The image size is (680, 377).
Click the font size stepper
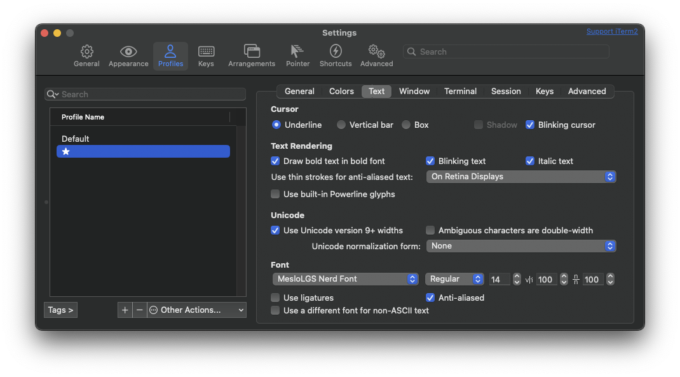click(517, 279)
